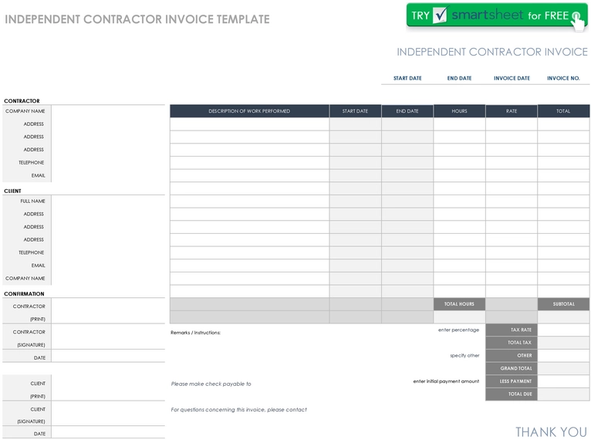Screen dimensions: 591x440
Task: Select the Total Due value cell
Action: point(563,394)
